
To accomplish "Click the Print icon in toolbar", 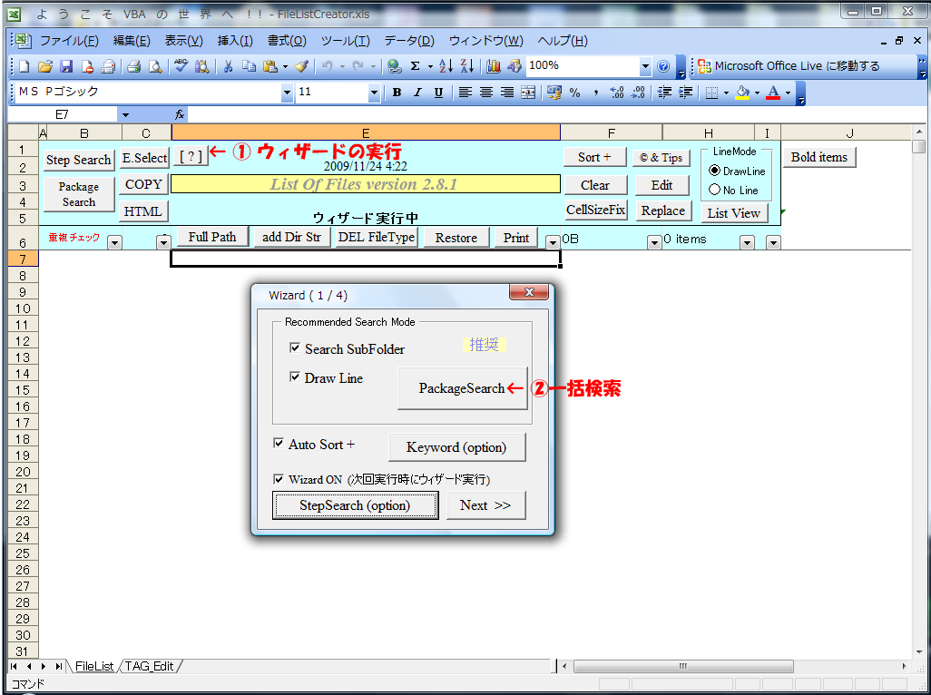I will 133,67.
